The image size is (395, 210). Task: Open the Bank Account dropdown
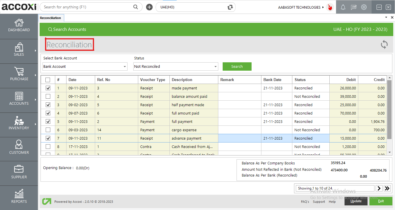tap(85, 66)
